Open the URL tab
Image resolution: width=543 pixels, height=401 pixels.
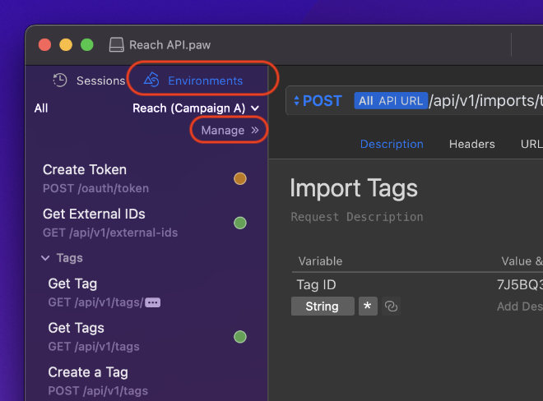(x=531, y=144)
